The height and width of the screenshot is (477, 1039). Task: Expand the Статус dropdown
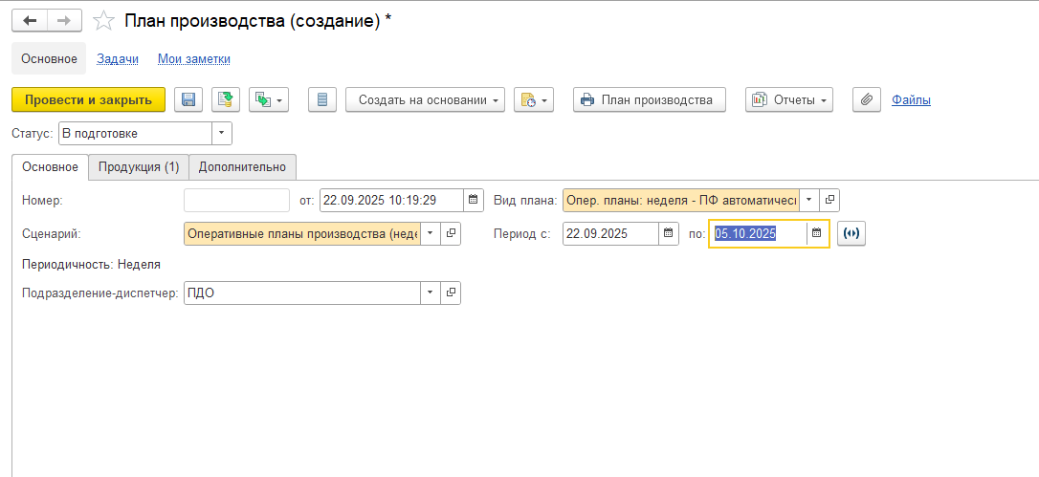tap(221, 134)
